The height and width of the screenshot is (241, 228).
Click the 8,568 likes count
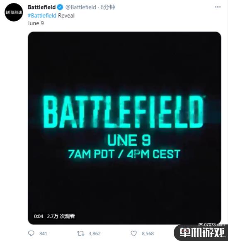pos(148,234)
